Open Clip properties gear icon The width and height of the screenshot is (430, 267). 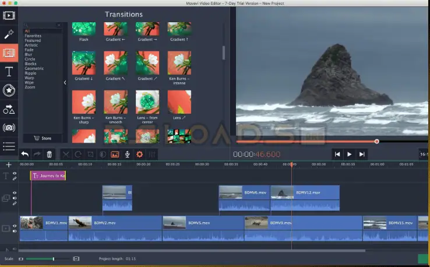140,154
